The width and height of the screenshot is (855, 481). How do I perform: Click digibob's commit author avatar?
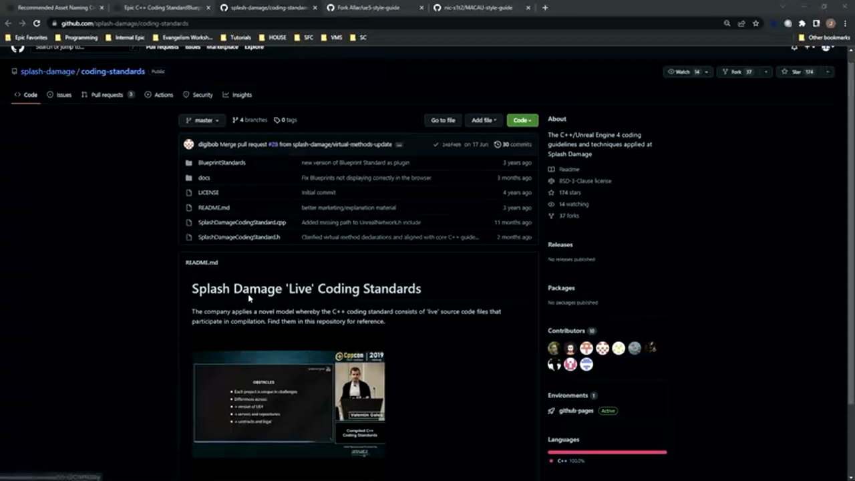tap(189, 144)
